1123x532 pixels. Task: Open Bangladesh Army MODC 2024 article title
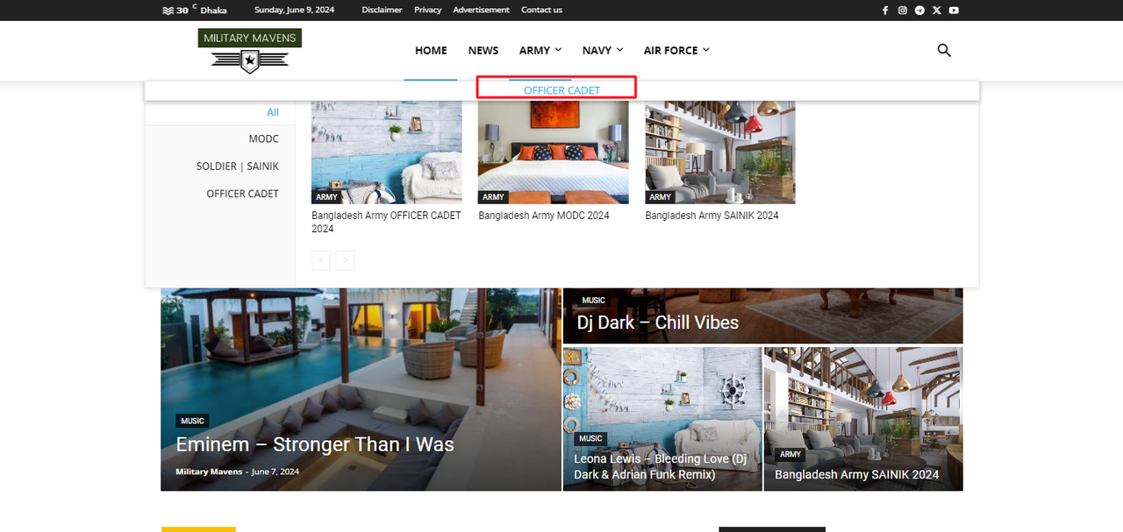coord(544,216)
